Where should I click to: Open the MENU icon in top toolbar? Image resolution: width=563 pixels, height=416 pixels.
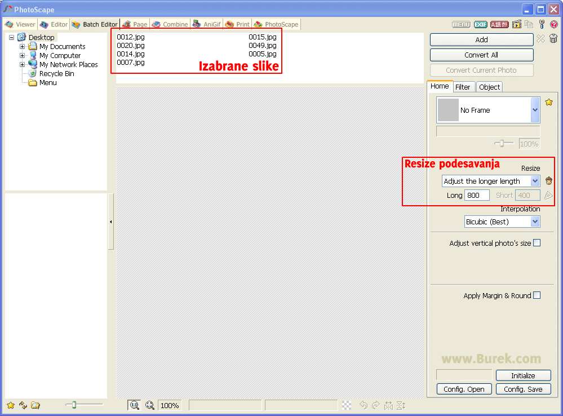coord(461,24)
